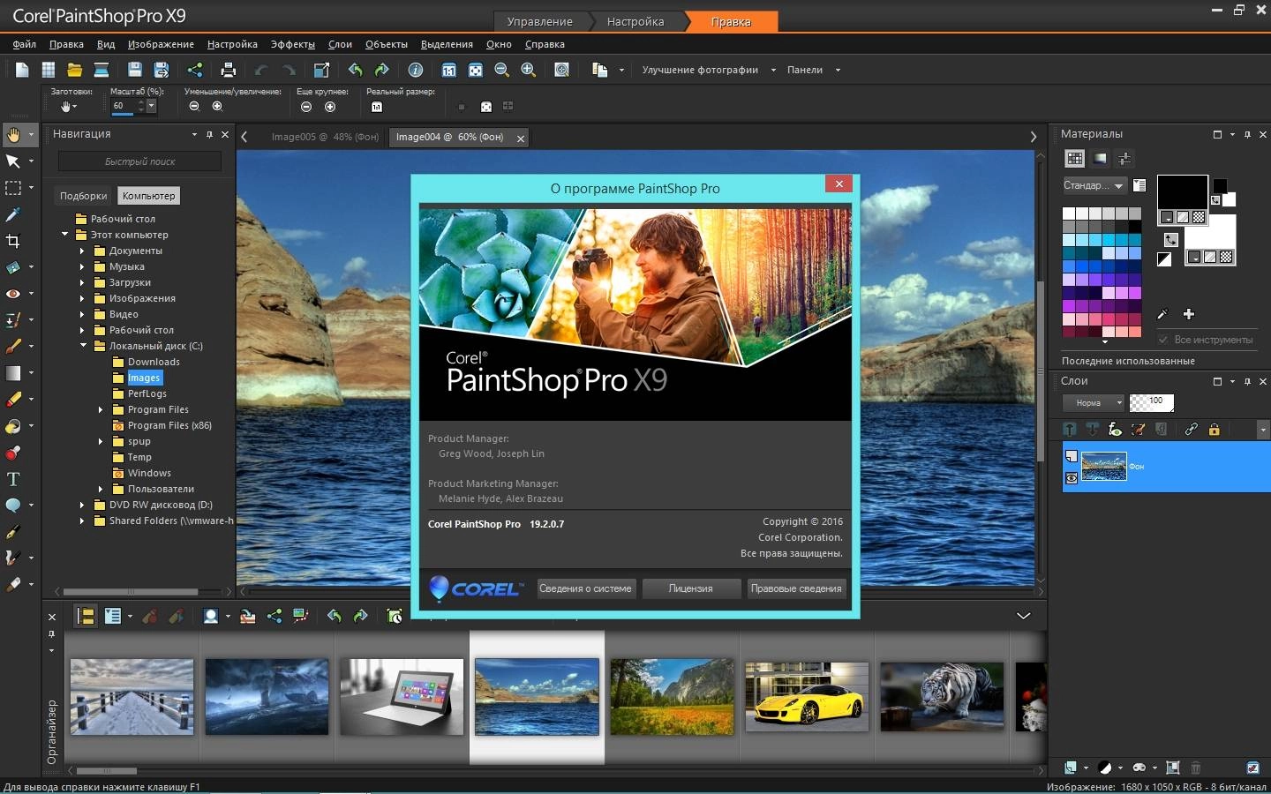
Task: Click Share icon in Organizer toolbar
Action: point(275,616)
